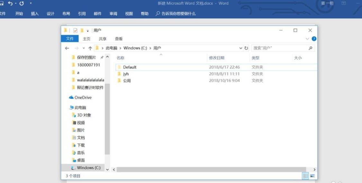Image resolution: width=362 pixels, height=183 pixels.
Task: Open Explorer quick access toolbar dropdown arrow
Action: pyautogui.click(x=88, y=31)
